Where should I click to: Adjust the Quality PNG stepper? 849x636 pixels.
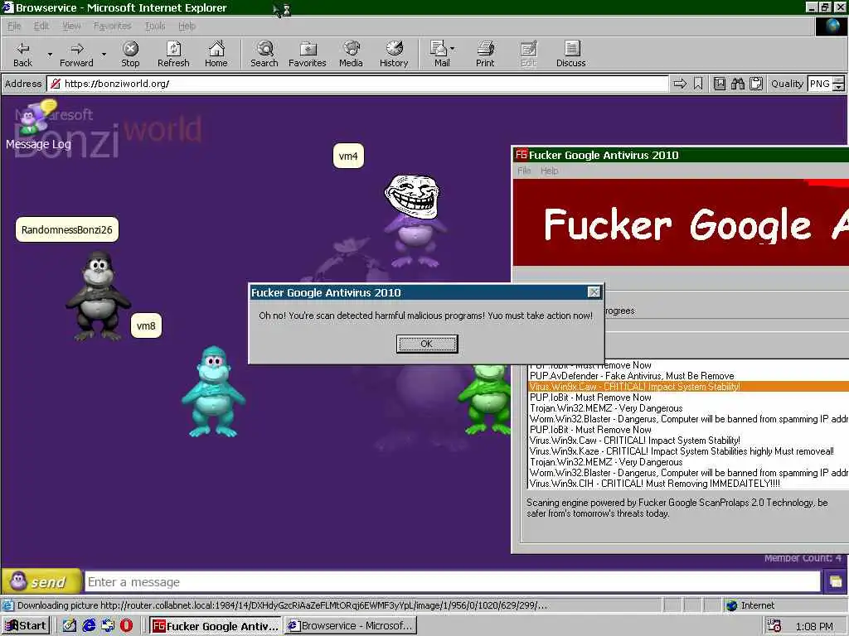(x=838, y=84)
